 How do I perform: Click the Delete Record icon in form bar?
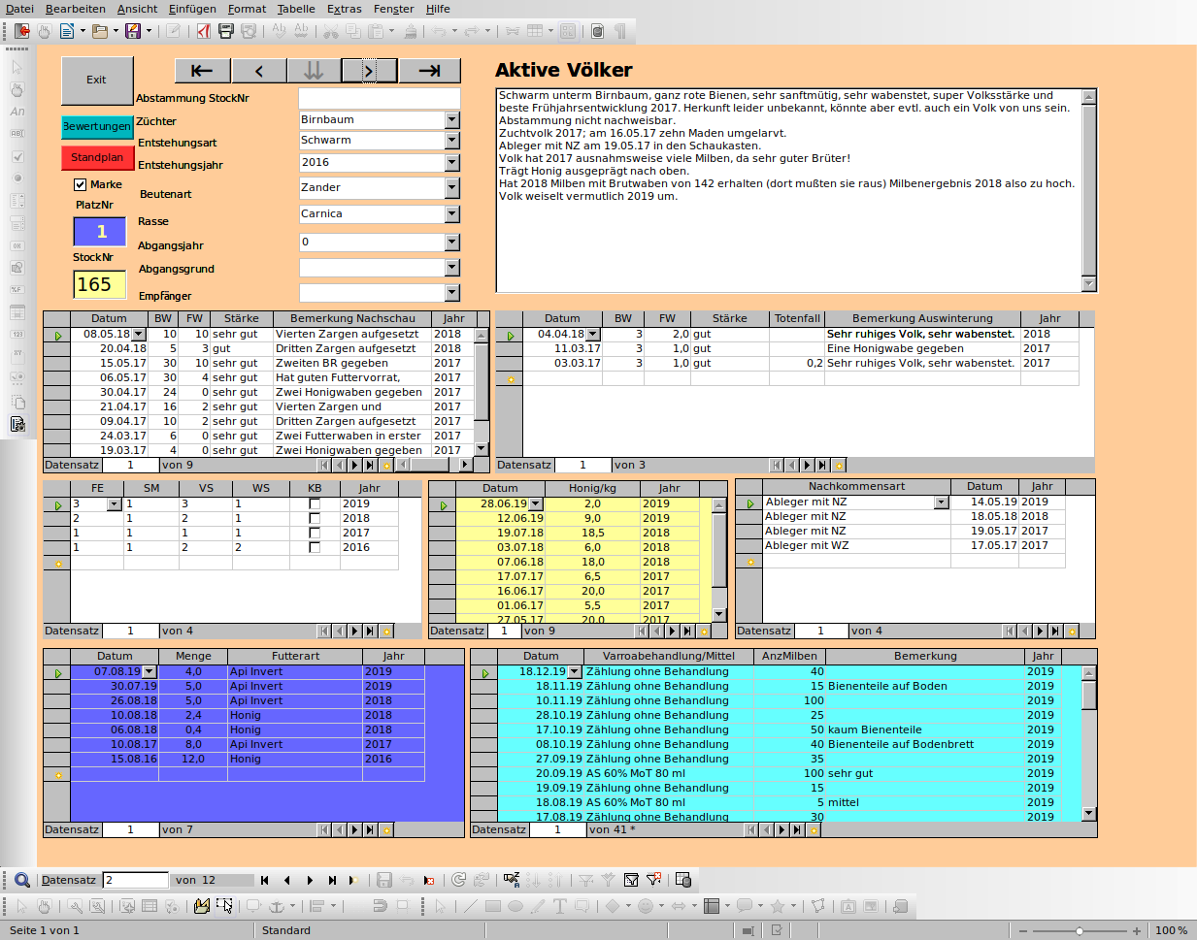tap(429, 880)
